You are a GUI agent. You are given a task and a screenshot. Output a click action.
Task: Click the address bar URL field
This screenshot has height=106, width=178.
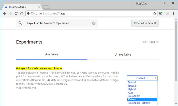(x=89, y=13)
